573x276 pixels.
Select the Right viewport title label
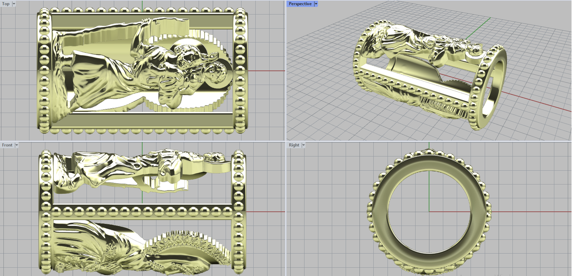pos(294,145)
